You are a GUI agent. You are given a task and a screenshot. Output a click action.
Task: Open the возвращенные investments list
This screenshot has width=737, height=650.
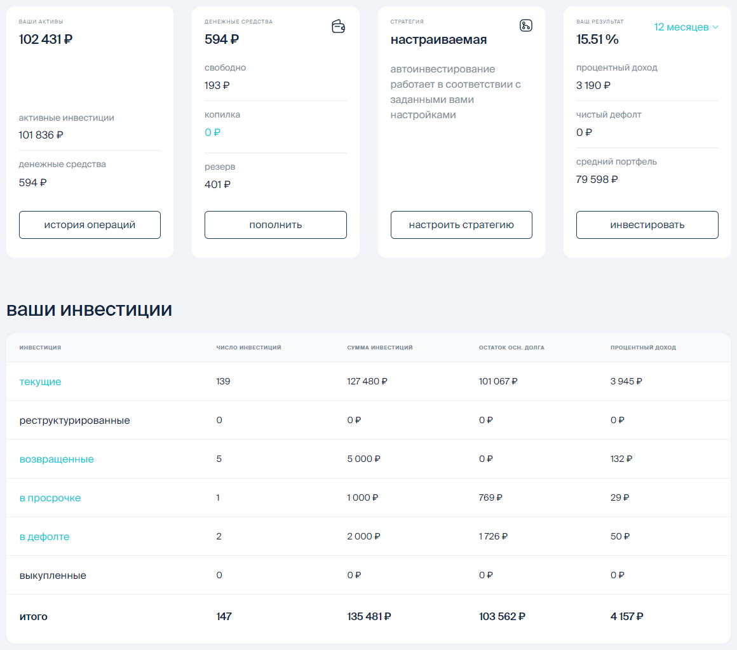(57, 459)
